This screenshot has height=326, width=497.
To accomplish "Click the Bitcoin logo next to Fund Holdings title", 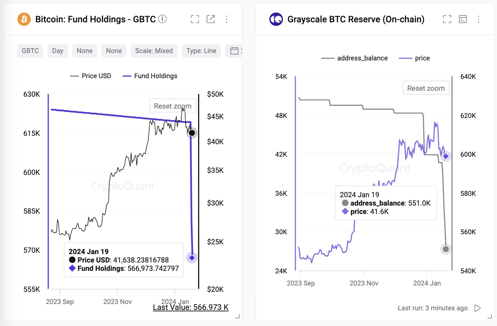I will [23, 19].
